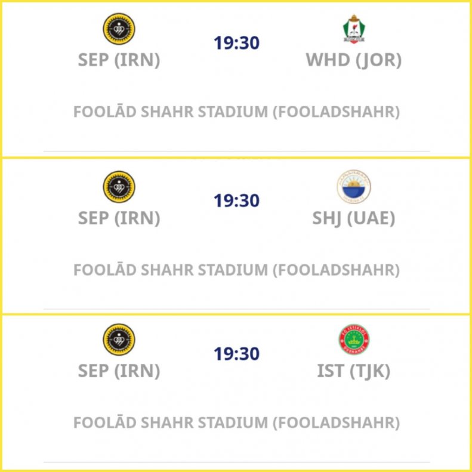The image size is (472, 472).
Task: Open IST (TJK) team name
Action: coord(354,371)
